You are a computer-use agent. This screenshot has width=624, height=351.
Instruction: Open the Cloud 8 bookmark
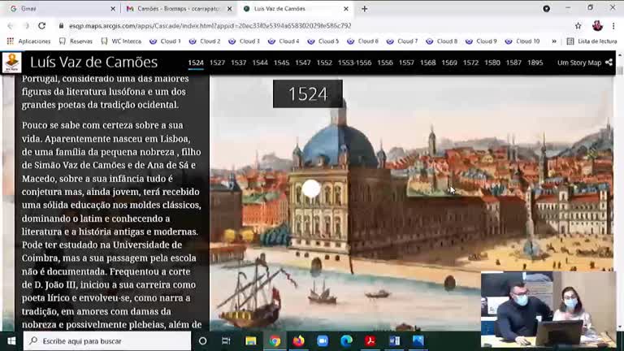point(441,41)
